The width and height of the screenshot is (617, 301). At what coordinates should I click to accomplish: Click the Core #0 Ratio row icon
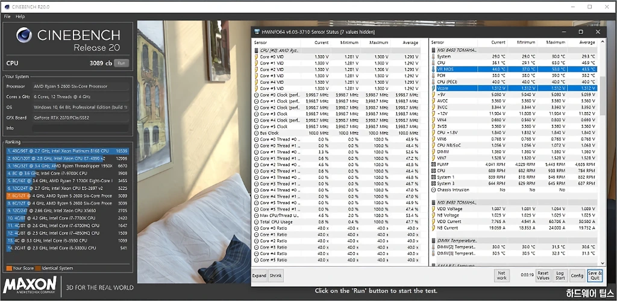pos(257,228)
